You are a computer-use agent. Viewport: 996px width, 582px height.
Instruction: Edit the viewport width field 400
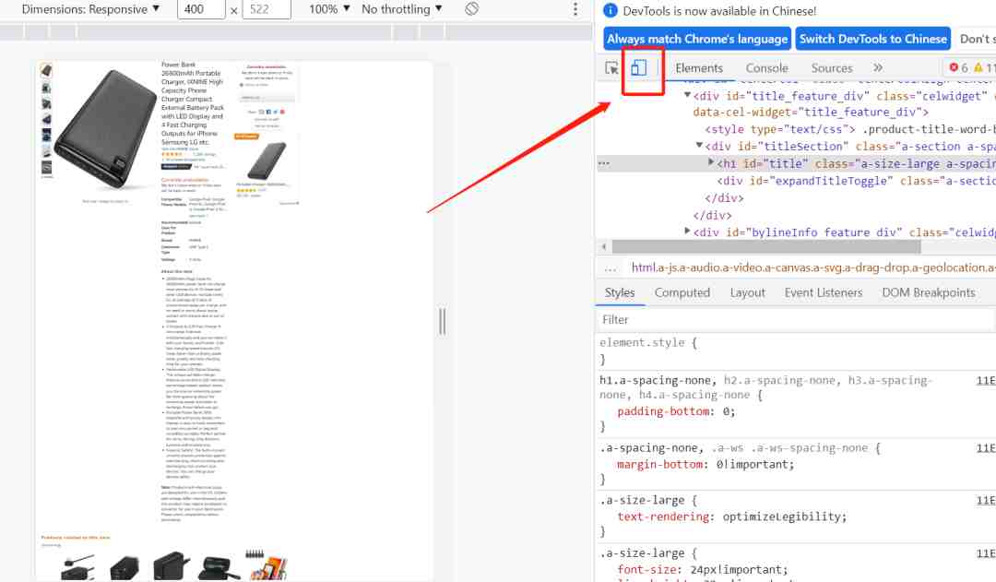click(201, 9)
